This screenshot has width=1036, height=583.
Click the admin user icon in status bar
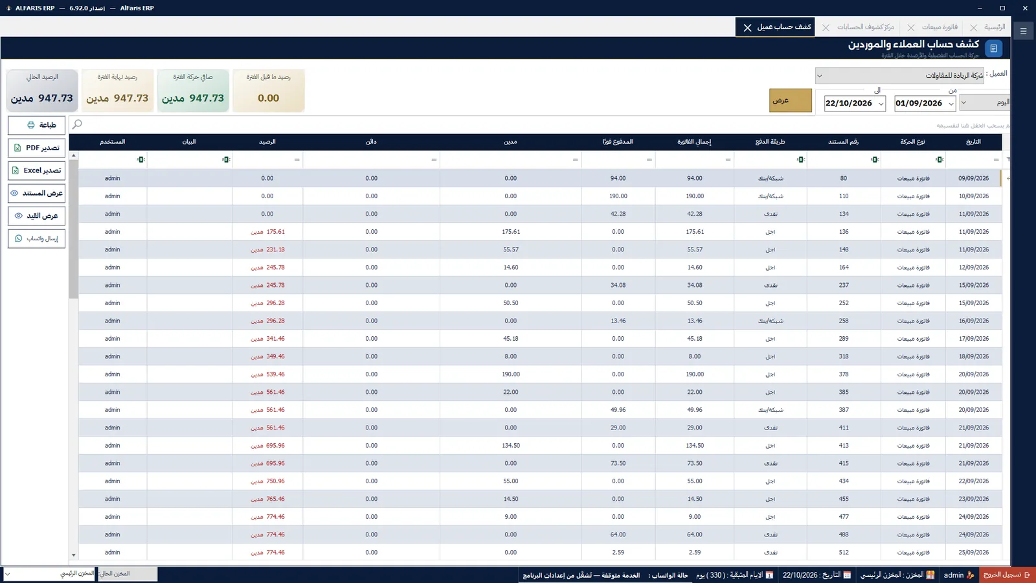[971, 575]
